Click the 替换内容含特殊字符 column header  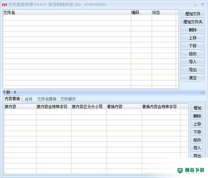coord(161,107)
